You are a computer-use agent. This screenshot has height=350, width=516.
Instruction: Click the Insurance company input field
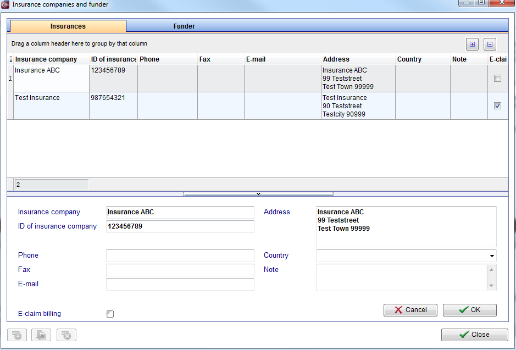[x=180, y=212]
